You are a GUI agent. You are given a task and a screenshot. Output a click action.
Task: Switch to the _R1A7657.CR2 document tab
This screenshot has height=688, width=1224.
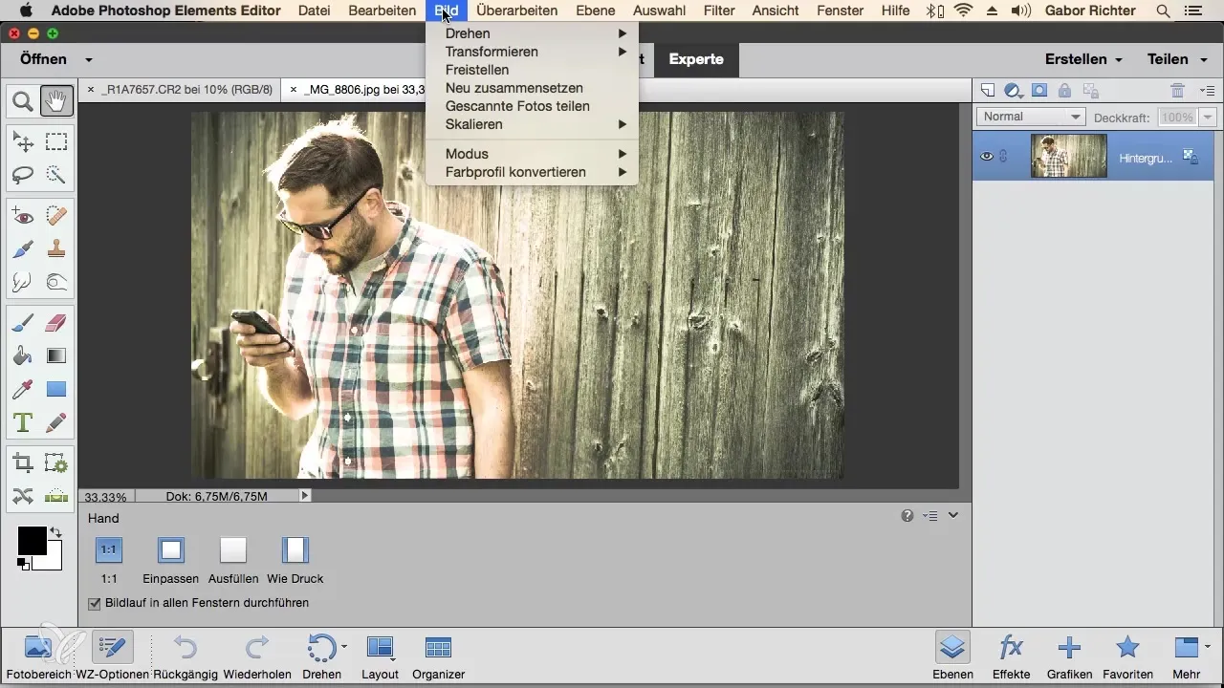(185, 90)
